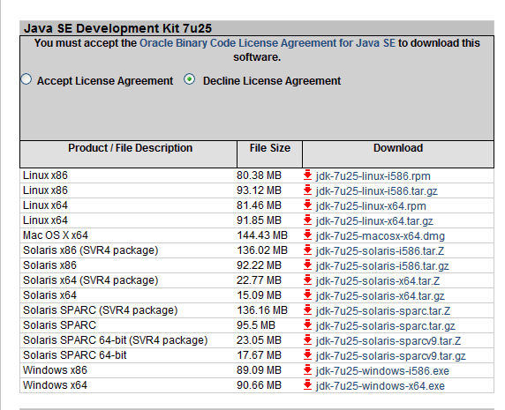Click Java SE Development Kit 7u25 heading

pyautogui.click(x=118, y=28)
